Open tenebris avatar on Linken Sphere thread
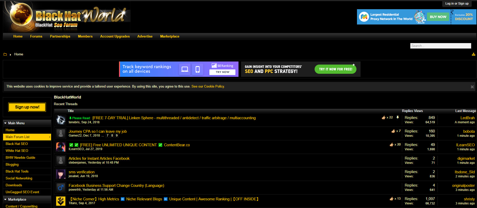The width and height of the screenshot is (477, 208). 61,120
